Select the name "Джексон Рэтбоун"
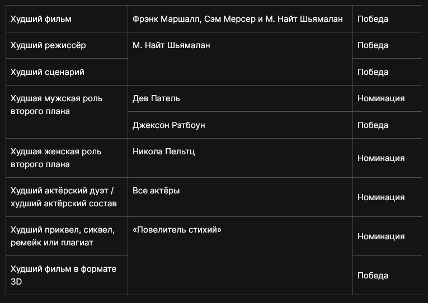Image resolution: width=428 pixels, height=303 pixels. click(169, 125)
